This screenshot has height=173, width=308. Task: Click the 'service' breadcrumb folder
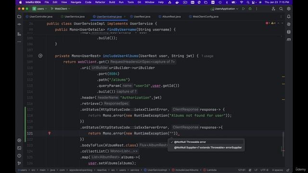click(x=135, y=170)
